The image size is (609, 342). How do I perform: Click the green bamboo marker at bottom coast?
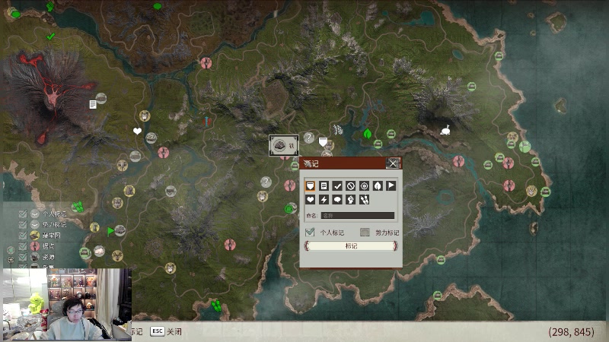pyautogui.click(x=216, y=306)
